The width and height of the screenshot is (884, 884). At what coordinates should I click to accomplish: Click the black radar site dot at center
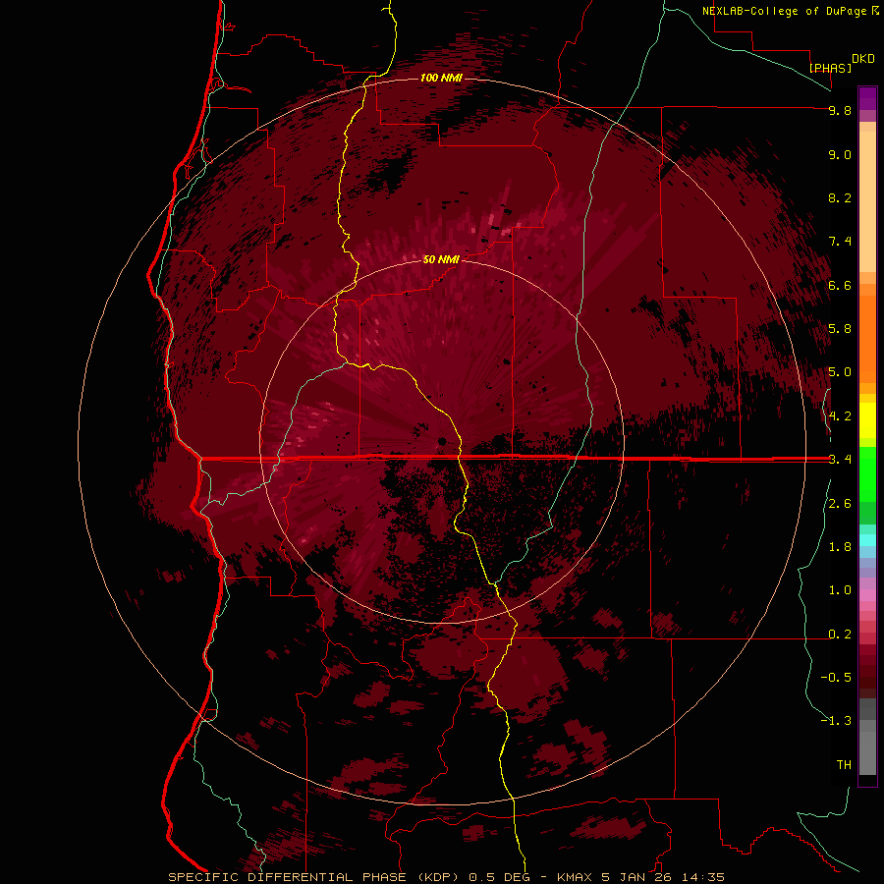(x=443, y=441)
